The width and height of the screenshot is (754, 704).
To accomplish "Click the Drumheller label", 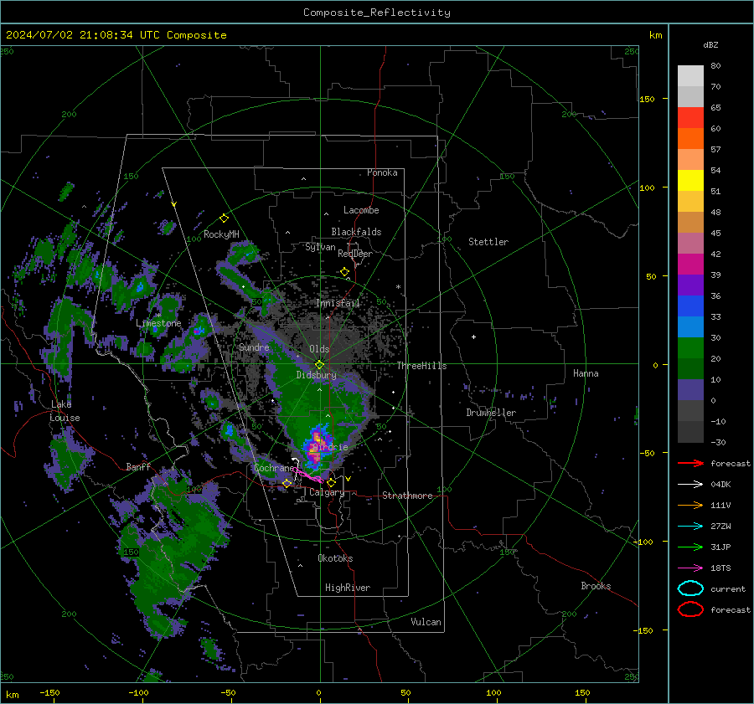I will pos(491,413).
